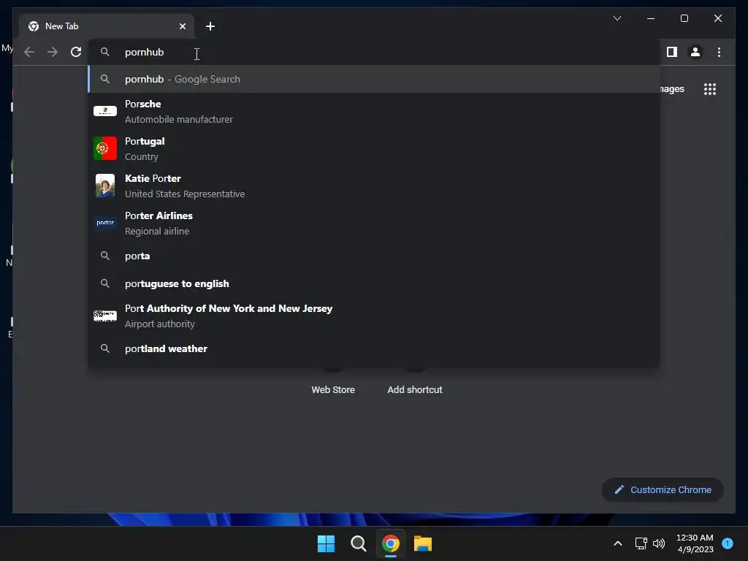Toggle the Chrome side panel icon
The width and height of the screenshot is (748, 561).
pyautogui.click(x=672, y=52)
